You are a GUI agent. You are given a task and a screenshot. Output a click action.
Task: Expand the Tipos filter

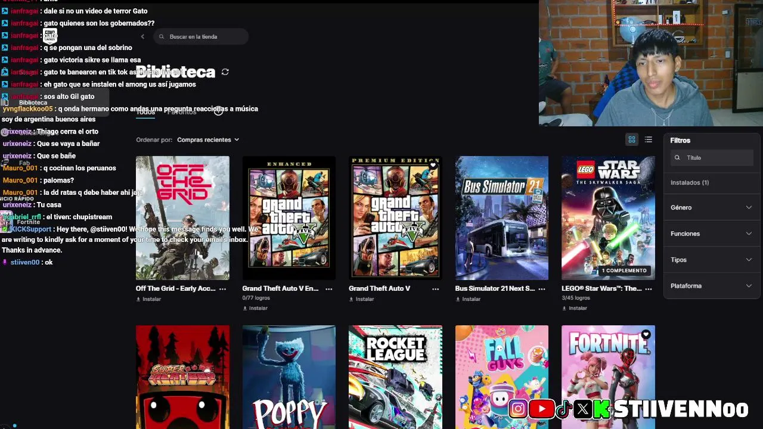click(x=712, y=260)
